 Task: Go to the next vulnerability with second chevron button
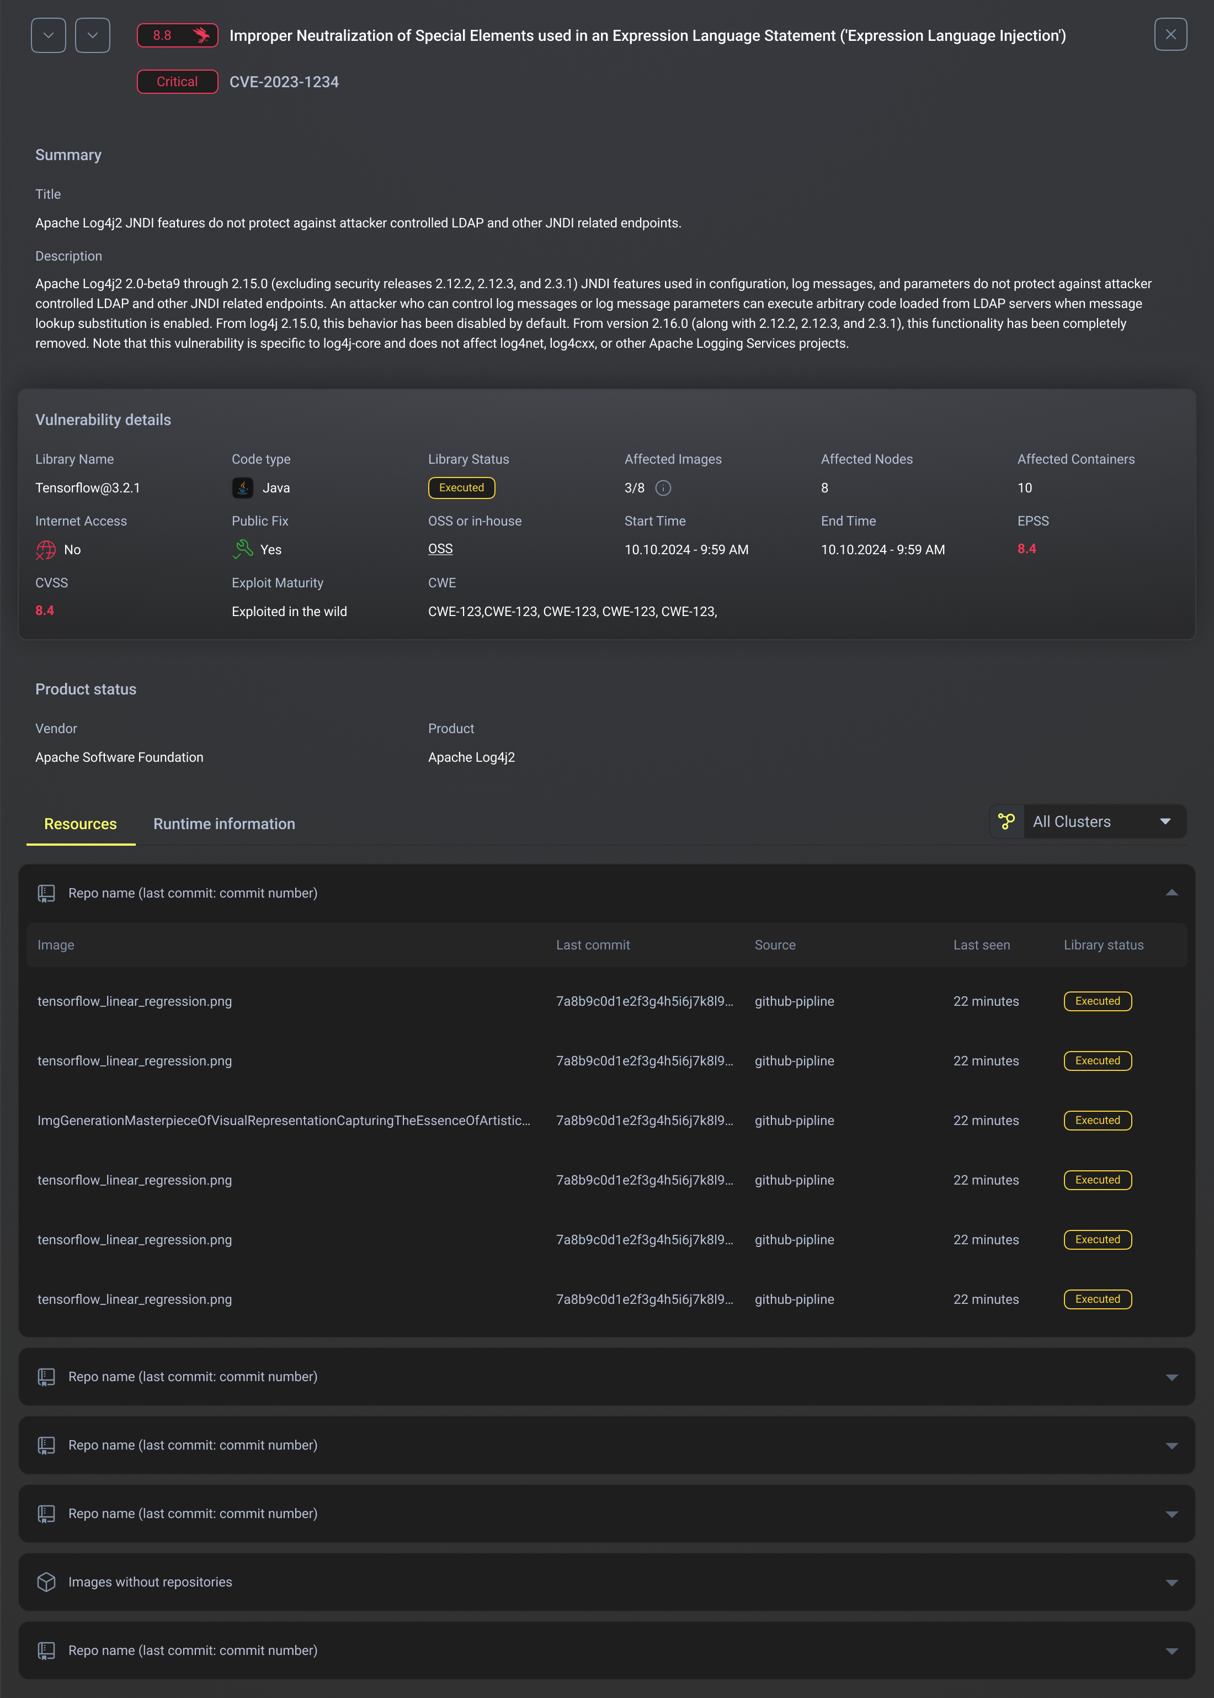(93, 35)
